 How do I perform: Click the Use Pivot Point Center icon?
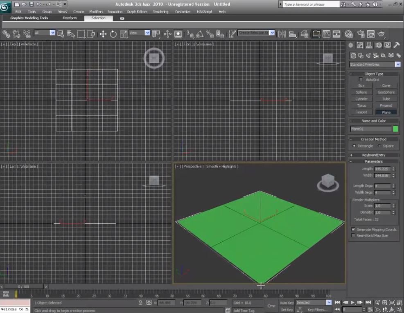pos(156,34)
